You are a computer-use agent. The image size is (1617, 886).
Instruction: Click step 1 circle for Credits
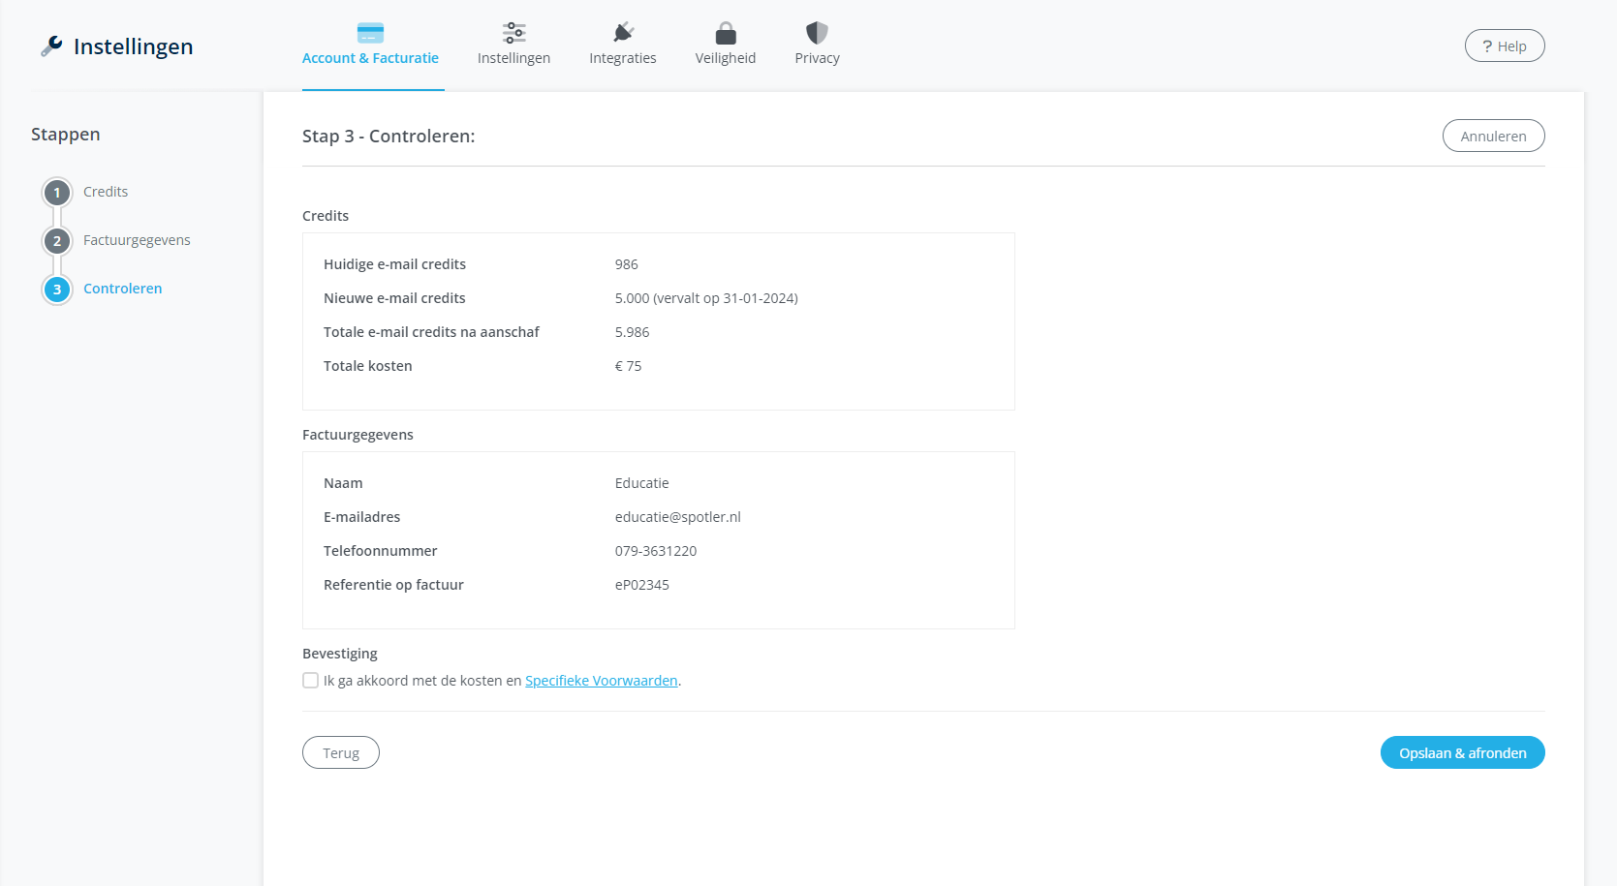pyautogui.click(x=57, y=193)
